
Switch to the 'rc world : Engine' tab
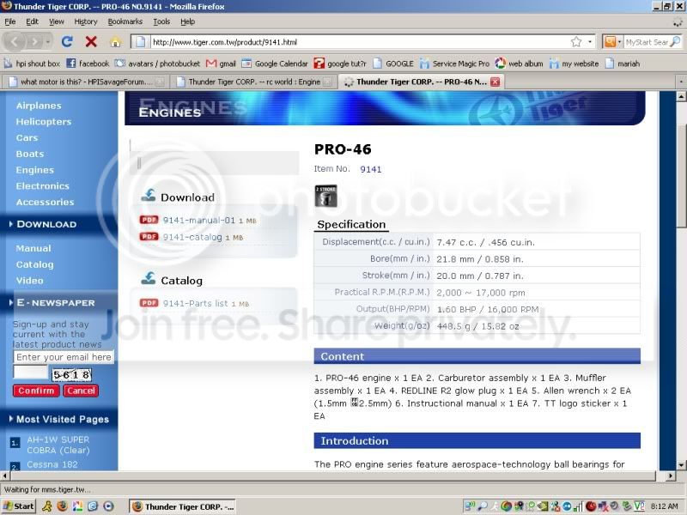(254, 82)
